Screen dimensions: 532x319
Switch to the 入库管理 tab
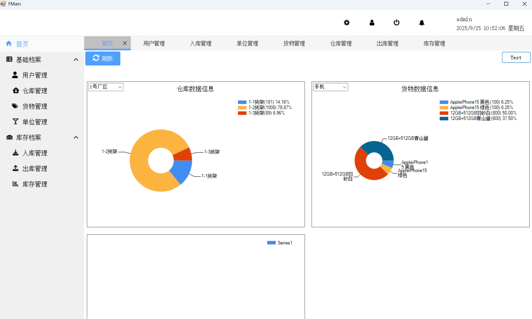coord(201,44)
